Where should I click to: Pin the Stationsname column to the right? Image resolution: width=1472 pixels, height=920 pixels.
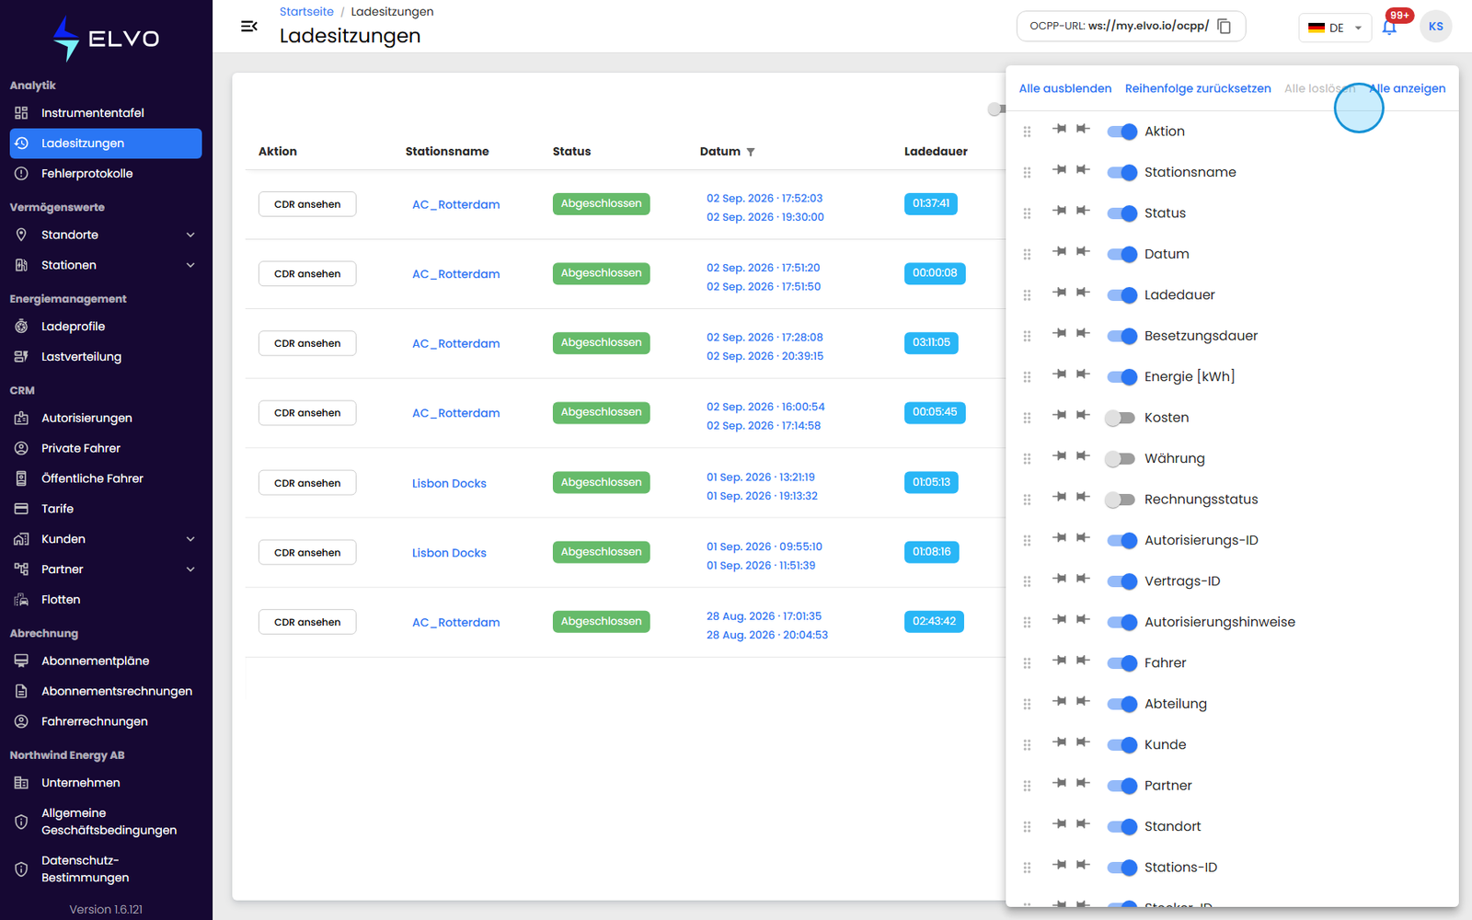click(1083, 169)
